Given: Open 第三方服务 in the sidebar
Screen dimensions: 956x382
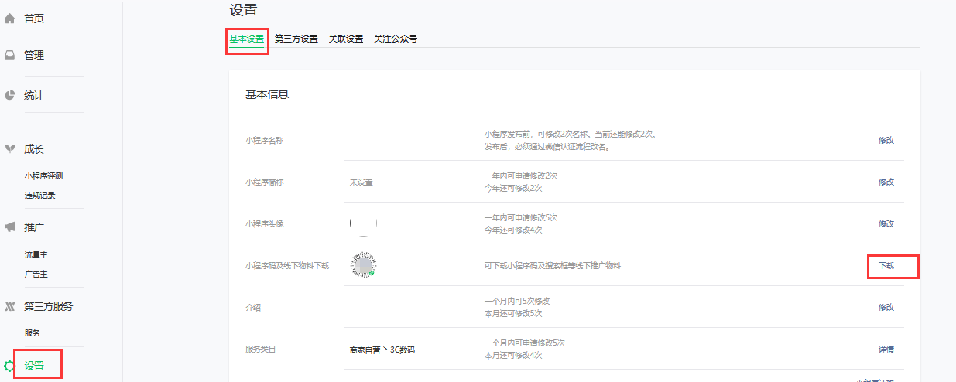Looking at the screenshot, I should (x=49, y=306).
